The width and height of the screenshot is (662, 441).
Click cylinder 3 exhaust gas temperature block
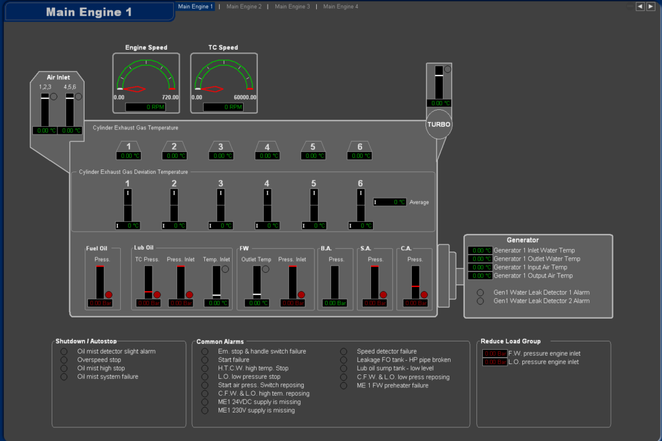[x=220, y=151]
